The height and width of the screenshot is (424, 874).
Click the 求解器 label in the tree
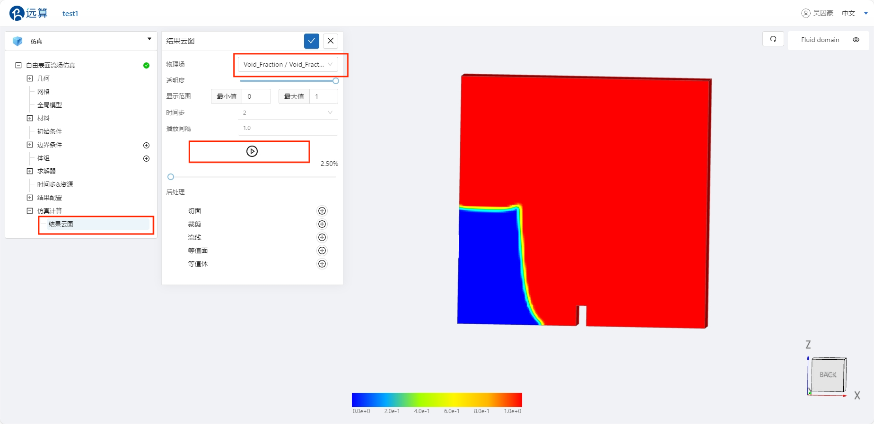[x=46, y=171]
